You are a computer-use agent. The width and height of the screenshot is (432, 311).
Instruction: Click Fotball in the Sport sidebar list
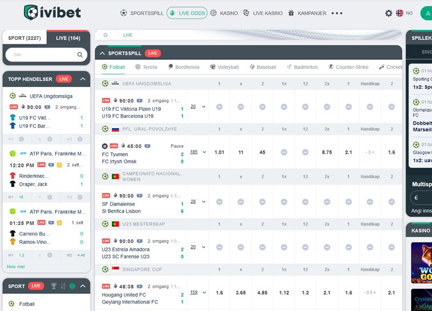pos(26,304)
